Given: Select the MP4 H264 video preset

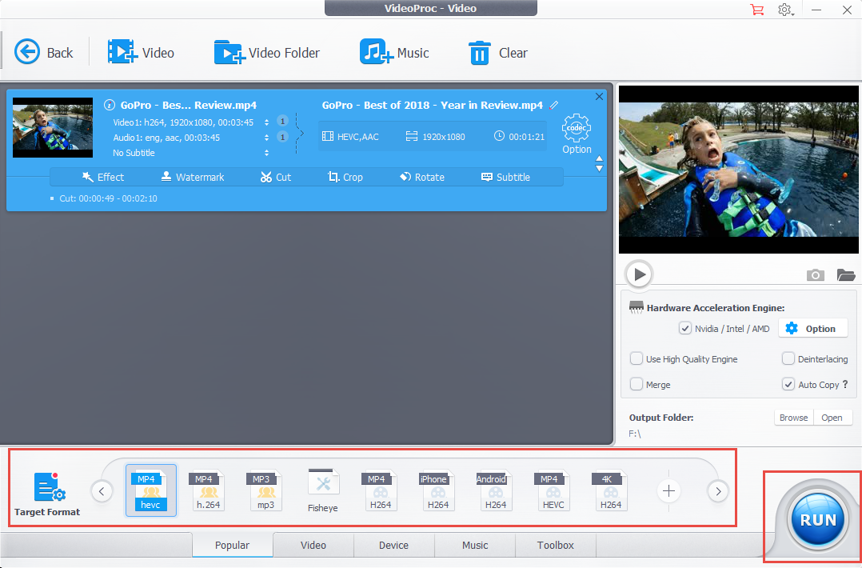Looking at the screenshot, I should coord(381,490).
